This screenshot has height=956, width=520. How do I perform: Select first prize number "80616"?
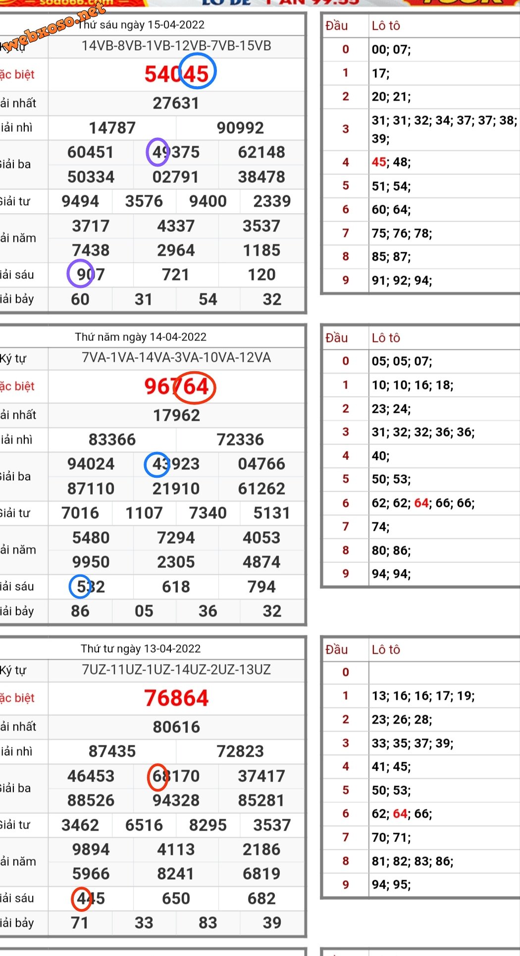pyautogui.click(x=176, y=727)
